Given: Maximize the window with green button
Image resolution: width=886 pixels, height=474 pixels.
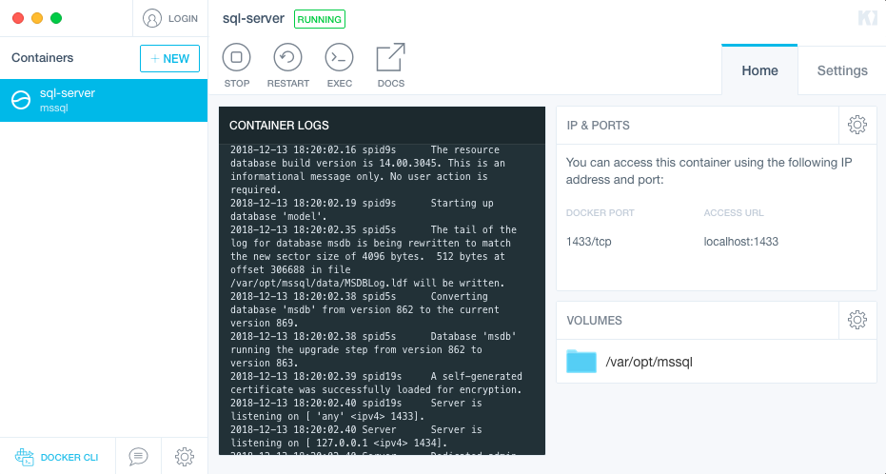Looking at the screenshot, I should click(x=56, y=18).
